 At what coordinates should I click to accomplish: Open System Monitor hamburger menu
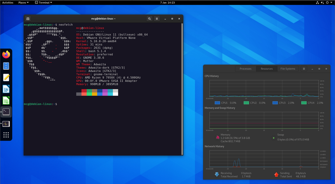304,69
